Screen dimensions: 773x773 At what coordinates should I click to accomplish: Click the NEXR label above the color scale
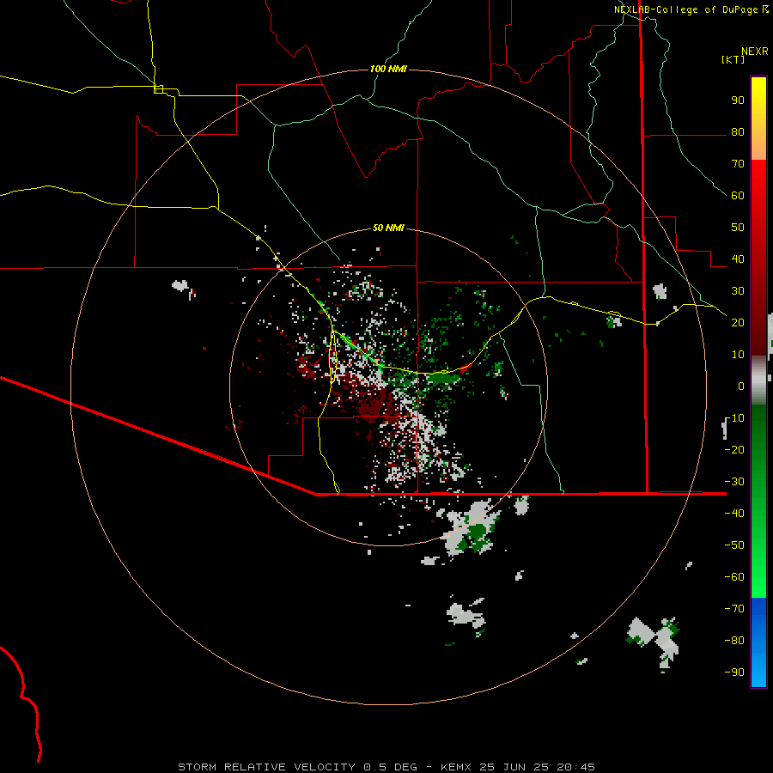coord(755,52)
